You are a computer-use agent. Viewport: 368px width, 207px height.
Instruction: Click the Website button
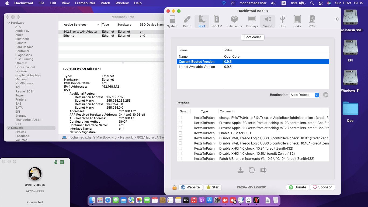pos(190,187)
